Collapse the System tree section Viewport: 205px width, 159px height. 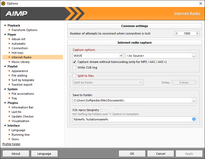click(5, 89)
